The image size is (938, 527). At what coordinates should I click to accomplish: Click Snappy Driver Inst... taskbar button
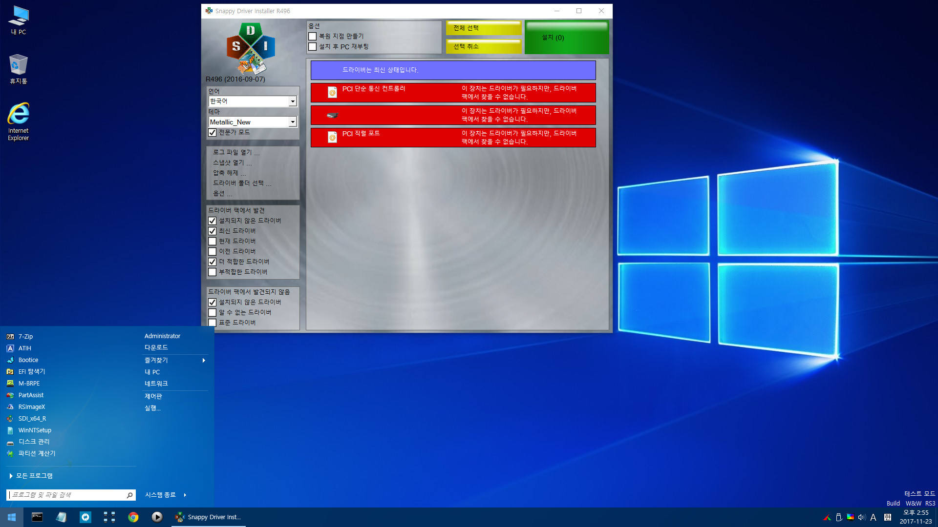pos(208,517)
